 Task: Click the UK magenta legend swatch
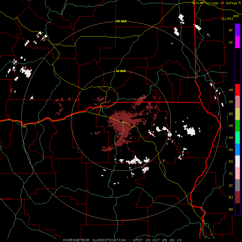coord(237,42)
